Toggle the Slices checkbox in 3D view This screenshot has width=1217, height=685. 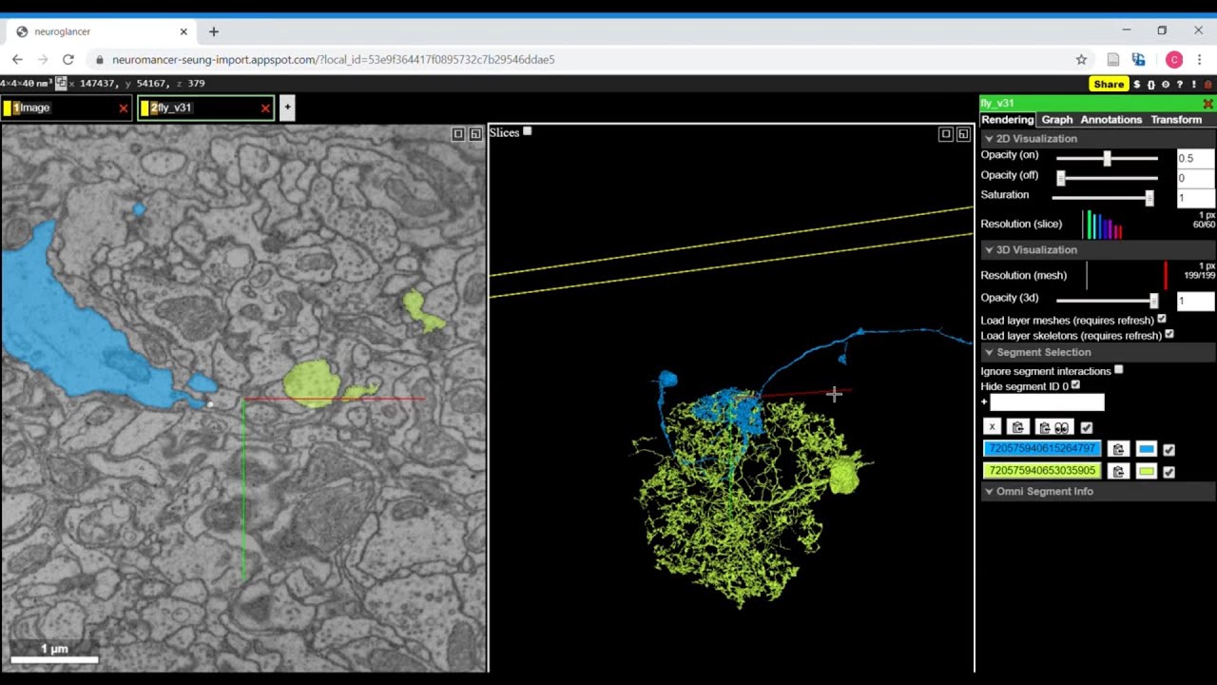click(528, 131)
